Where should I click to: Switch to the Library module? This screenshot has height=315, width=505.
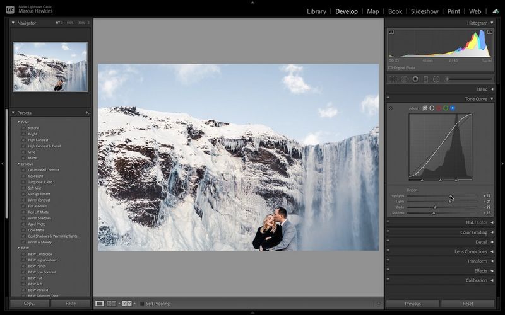coord(316,11)
